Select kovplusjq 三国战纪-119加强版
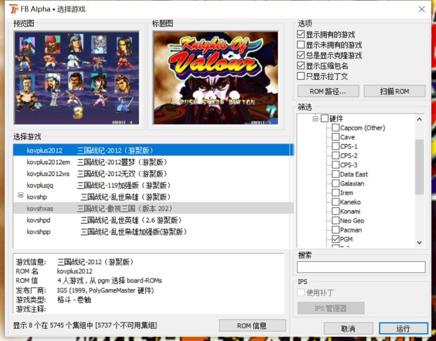Viewport: 436px width, 341px height. 153,185
